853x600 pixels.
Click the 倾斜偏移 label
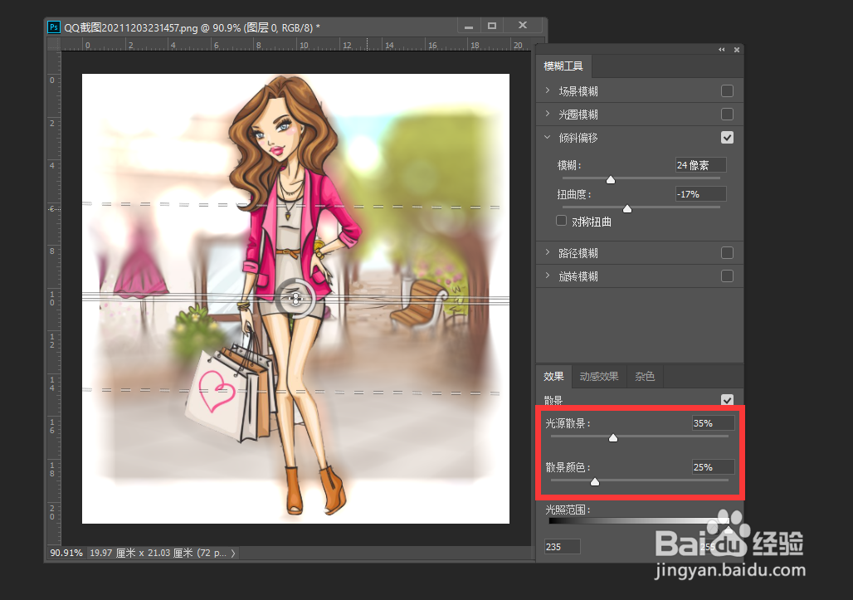click(578, 138)
